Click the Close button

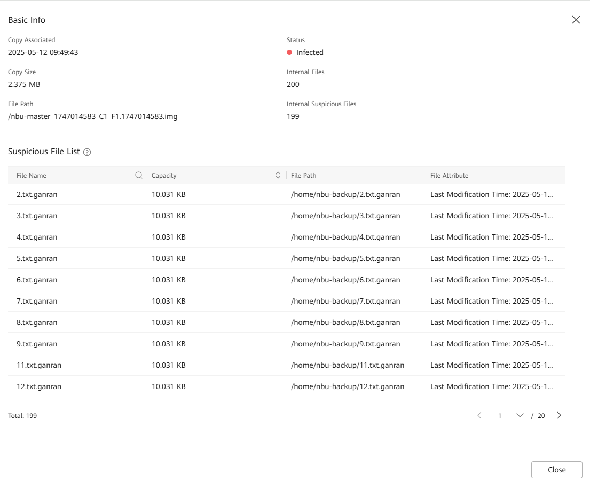tap(556, 470)
